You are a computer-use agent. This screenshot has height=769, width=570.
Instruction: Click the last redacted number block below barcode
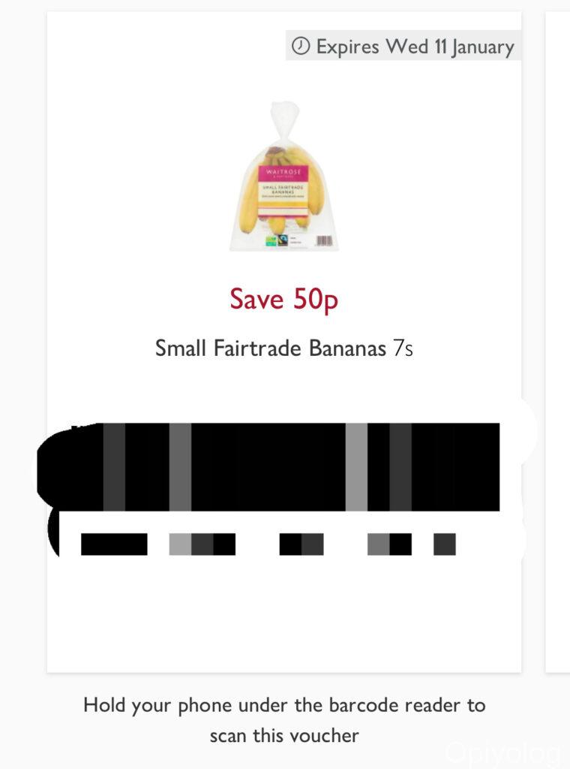coord(445,544)
